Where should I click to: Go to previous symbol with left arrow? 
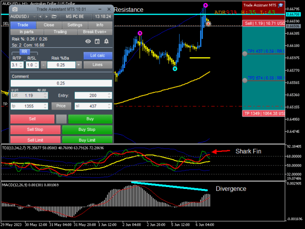[41, 17]
